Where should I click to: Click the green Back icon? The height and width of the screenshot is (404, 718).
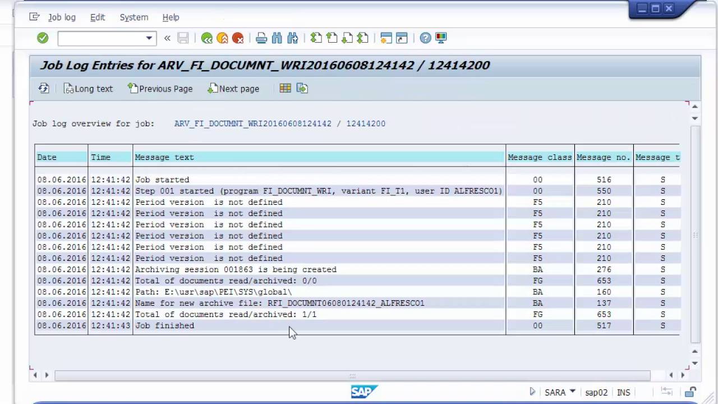(207, 38)
